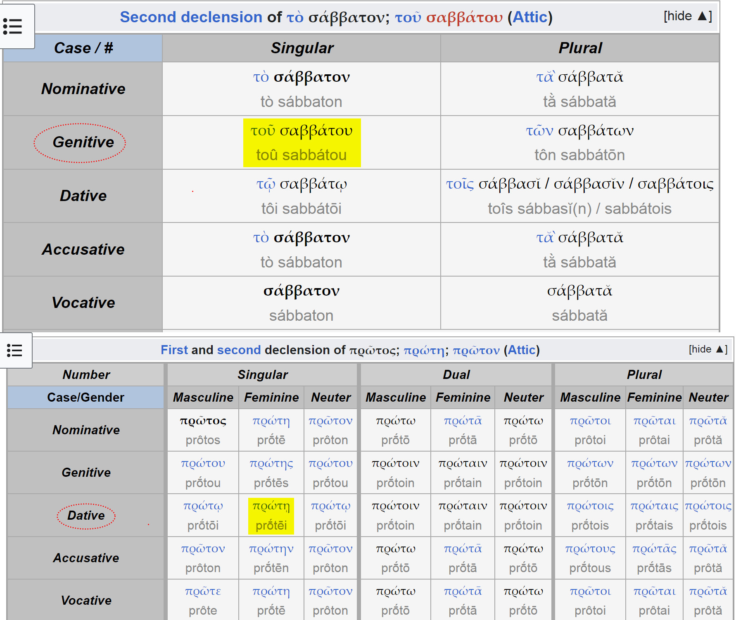Click the 'τᾰ̀' link in the Accusative plural cell
736x620 pixels.
545,237
